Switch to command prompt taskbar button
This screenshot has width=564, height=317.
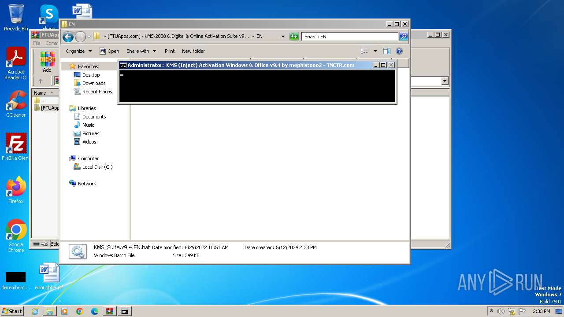pos(125,311)
